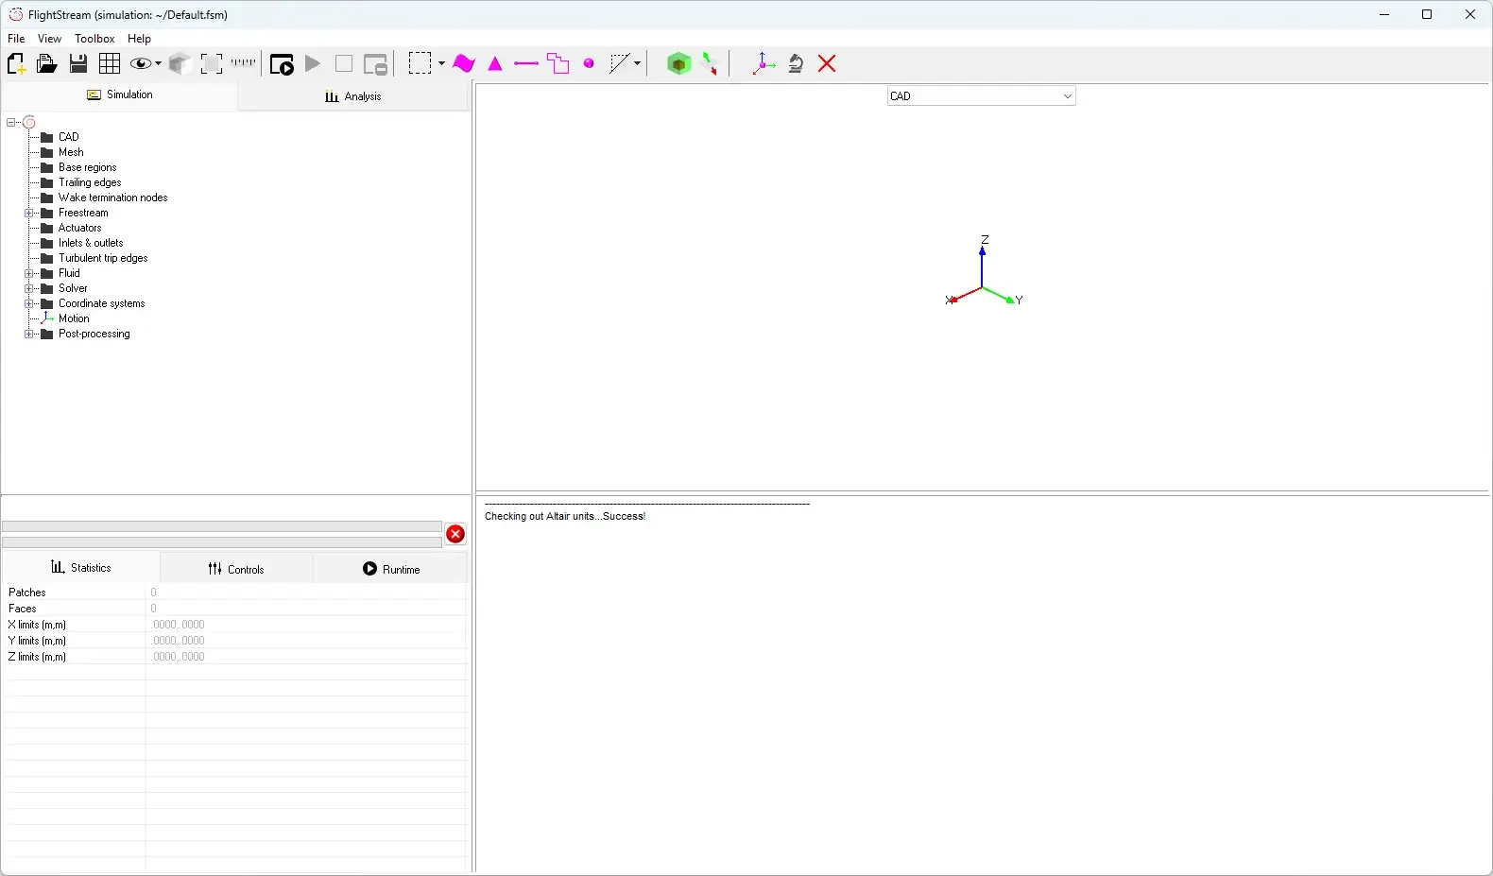Select the magenta triangle face tool
Viewport: 1493px width, 876px height.
coord(495,63)
